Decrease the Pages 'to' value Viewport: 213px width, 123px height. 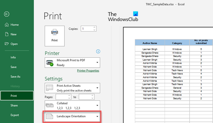point(93,98)
